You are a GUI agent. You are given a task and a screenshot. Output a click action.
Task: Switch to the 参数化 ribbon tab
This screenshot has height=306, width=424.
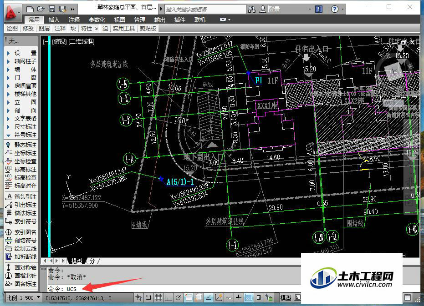click(x=97, y=20)
